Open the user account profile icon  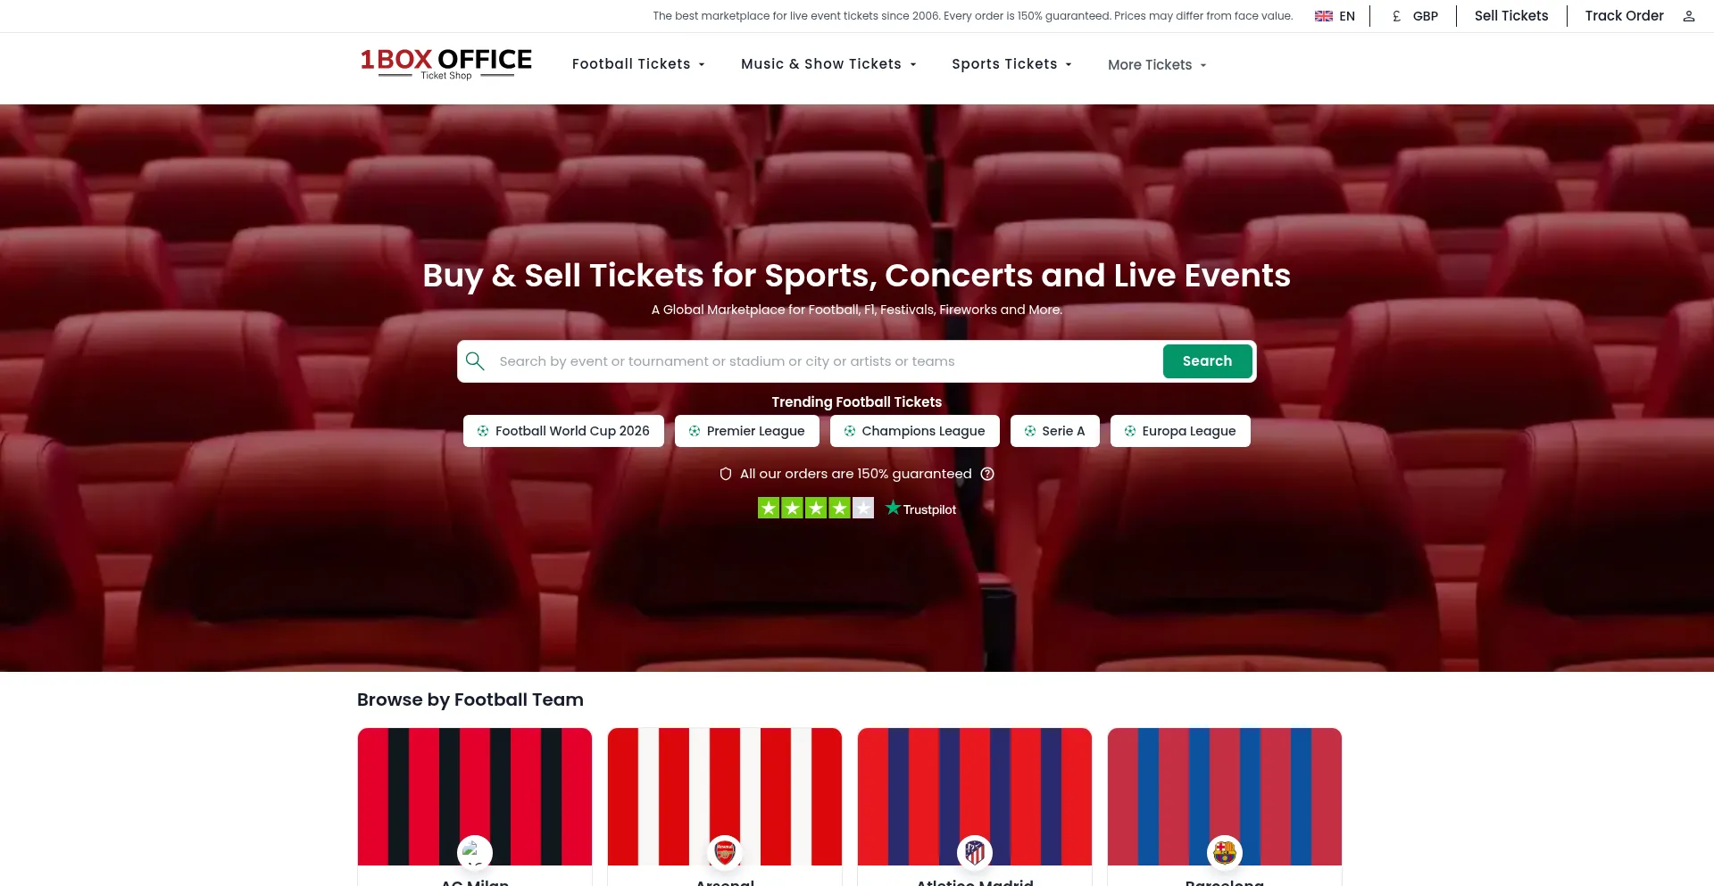tap(1689, 16)
